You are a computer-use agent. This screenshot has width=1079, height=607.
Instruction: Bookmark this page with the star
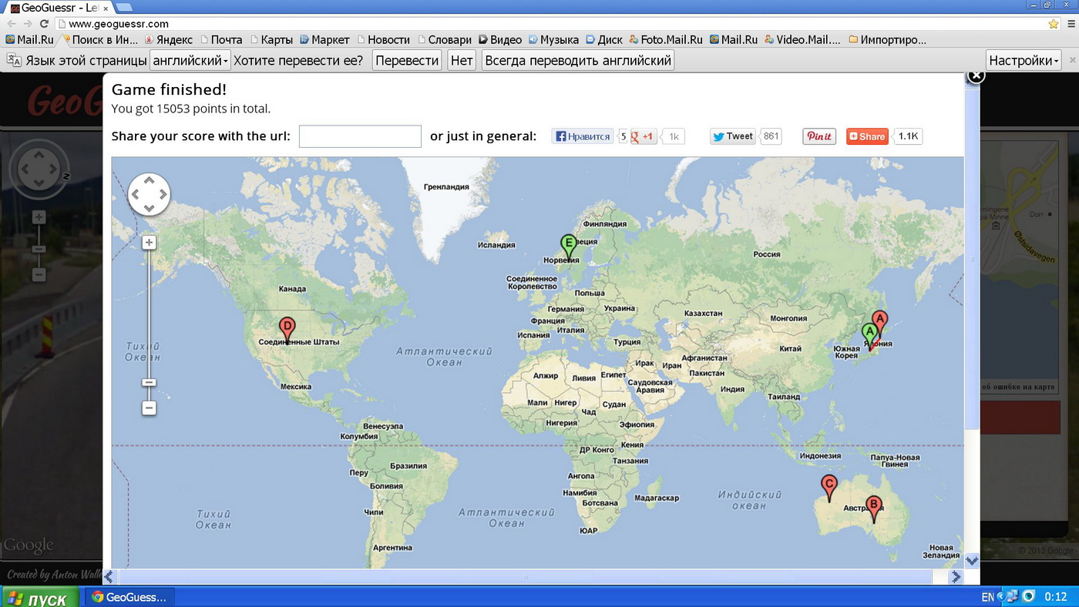(1054, 24)
